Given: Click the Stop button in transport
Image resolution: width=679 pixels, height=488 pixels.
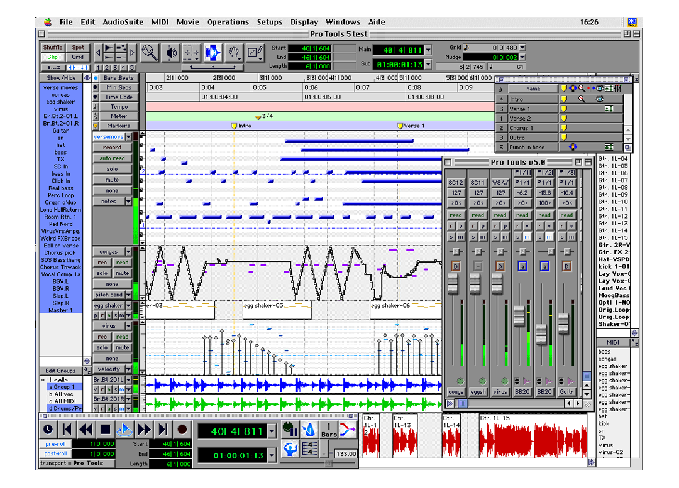Looking at the screenshot, I should 105,430.
